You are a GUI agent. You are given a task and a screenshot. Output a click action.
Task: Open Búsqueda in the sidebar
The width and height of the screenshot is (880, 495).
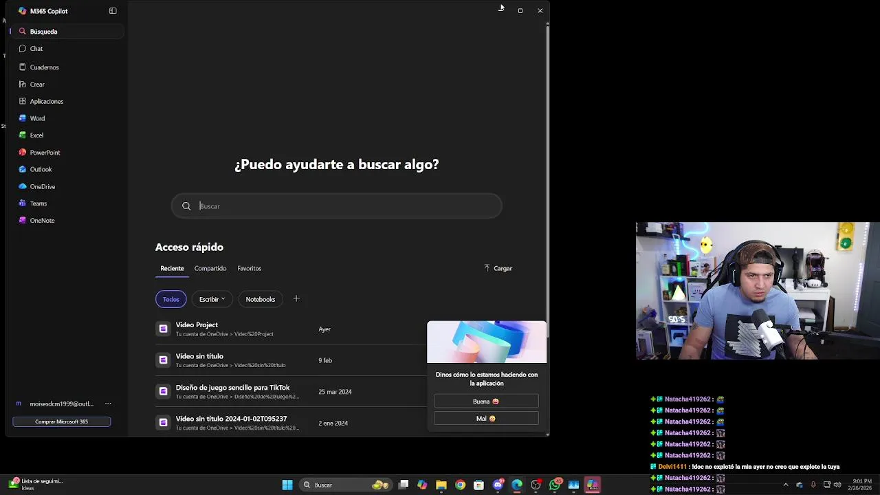[x=67, y=32]
